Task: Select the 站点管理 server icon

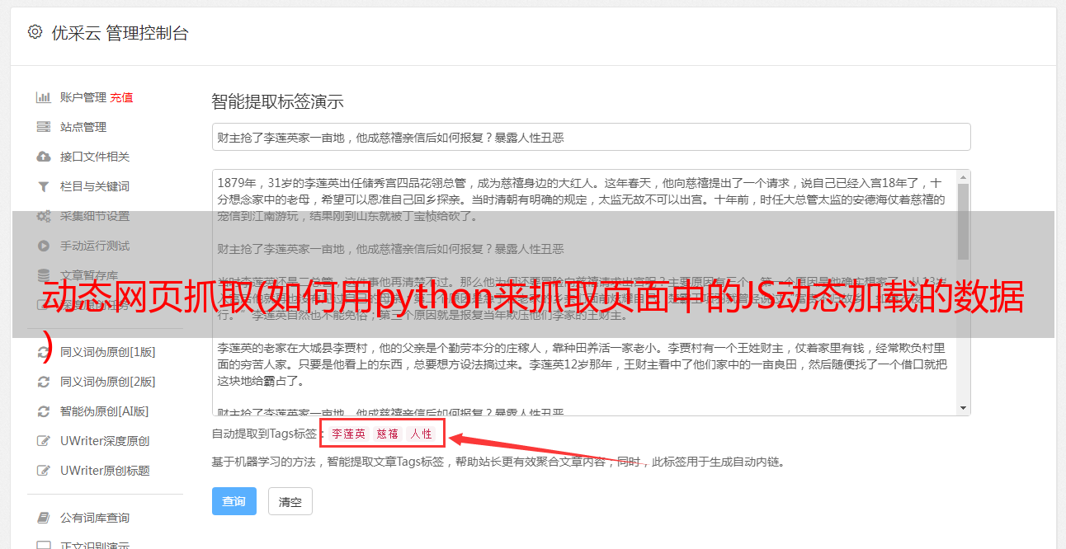Action: coord(44,127)
